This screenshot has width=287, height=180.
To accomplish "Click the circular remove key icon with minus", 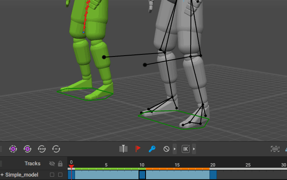I will coord(56,149).
